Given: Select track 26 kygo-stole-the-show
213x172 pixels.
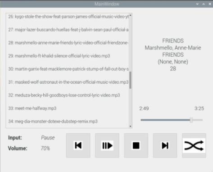Looking at the screenshot, I should pos(68,17).
